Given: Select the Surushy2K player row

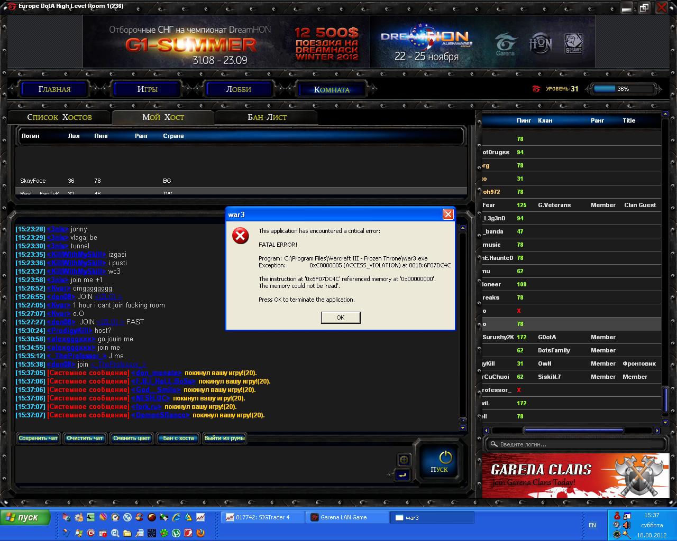Looking at the screenshot, I should point(572,337).
